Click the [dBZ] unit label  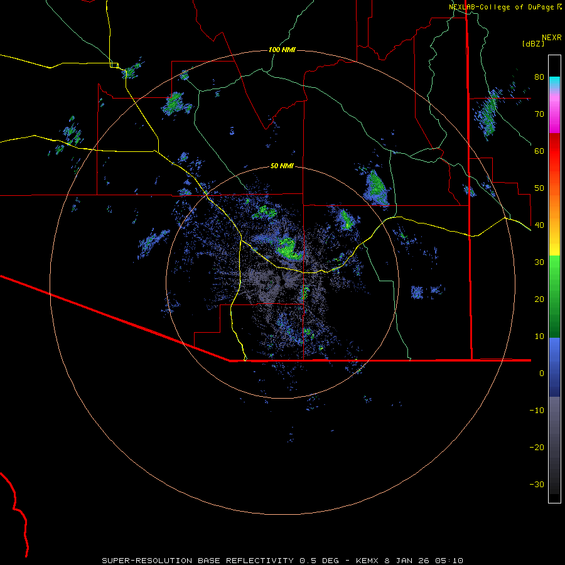click(x=533, y=43)
